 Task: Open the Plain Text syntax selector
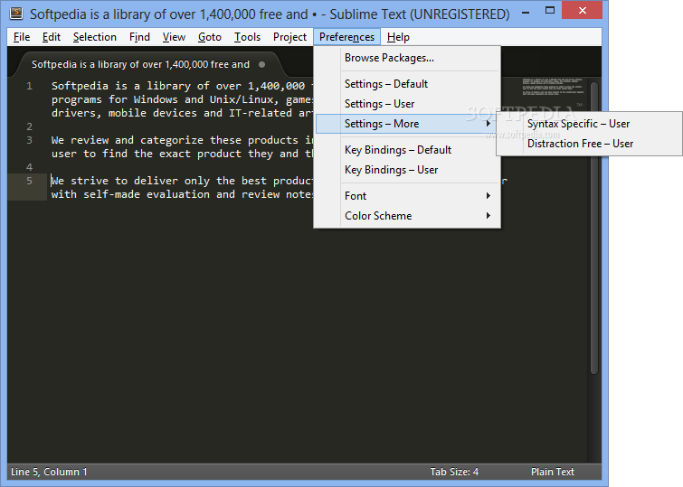pos(553,472)
